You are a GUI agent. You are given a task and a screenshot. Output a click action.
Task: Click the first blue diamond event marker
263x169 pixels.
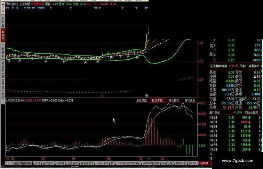point(7,8)
